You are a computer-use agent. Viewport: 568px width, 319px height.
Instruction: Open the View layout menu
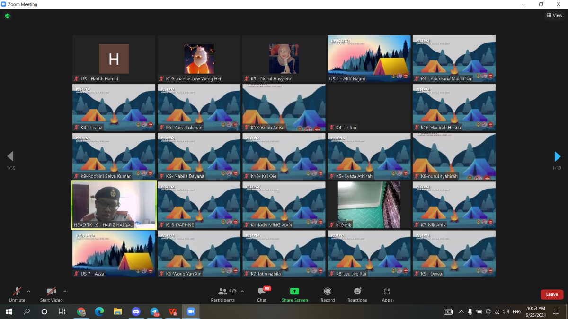(x=554, y=16)
